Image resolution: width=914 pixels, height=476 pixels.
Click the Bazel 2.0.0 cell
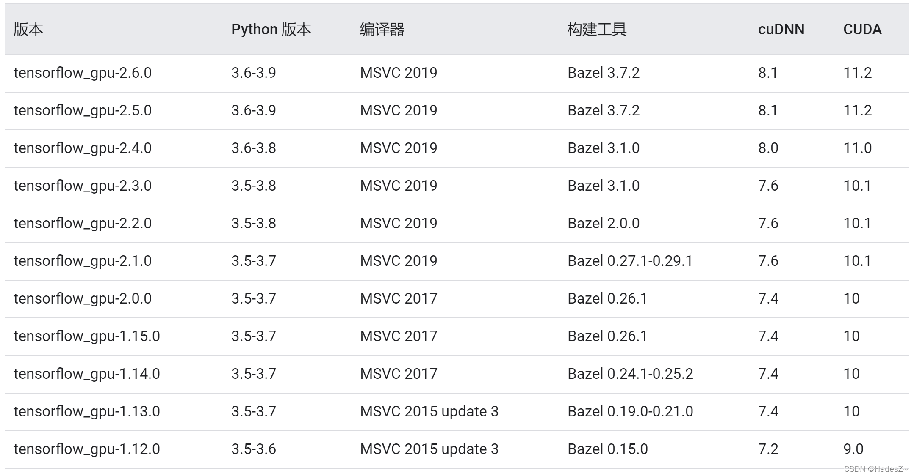tap(604, 223)
